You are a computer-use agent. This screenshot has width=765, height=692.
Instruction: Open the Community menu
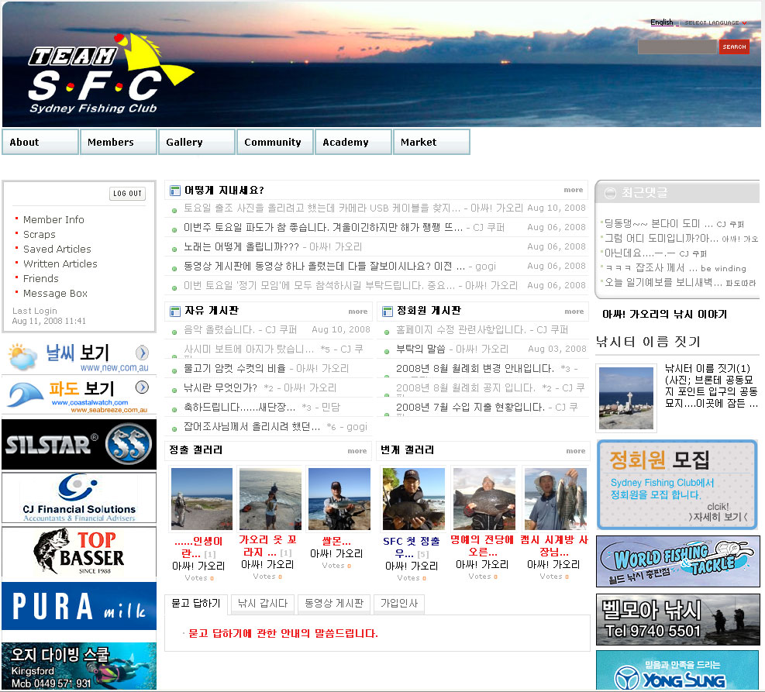pos(275,142)
